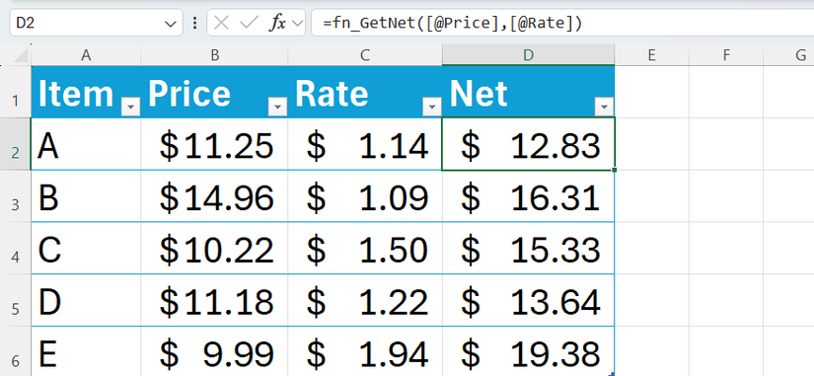Viewport: 814px width, 376px height.
Task: Select the rate cell $1.22
Action: 365,300
